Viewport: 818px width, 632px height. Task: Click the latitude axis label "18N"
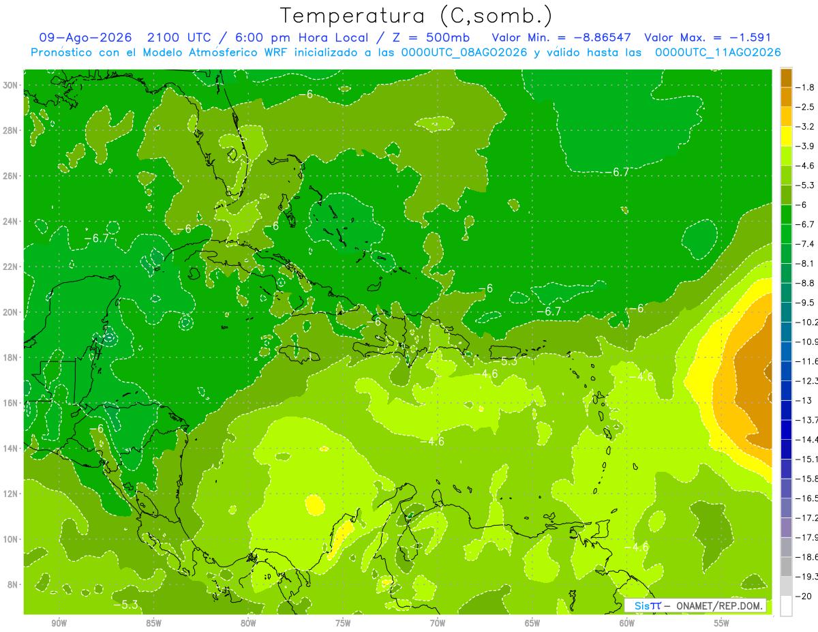coord(12,357)
